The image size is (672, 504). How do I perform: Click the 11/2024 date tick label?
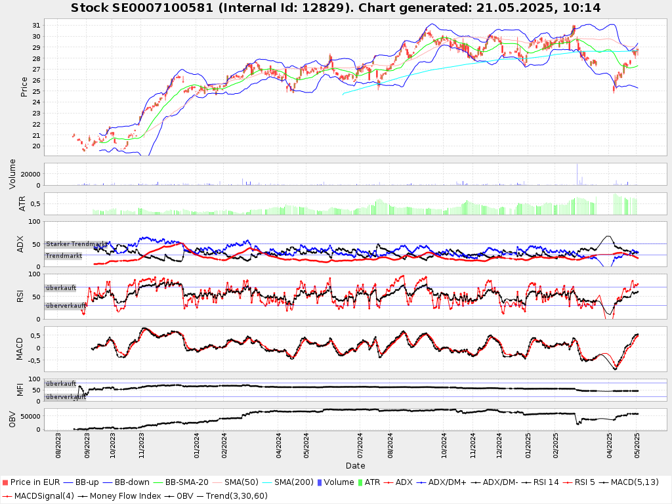click(472, 446)
